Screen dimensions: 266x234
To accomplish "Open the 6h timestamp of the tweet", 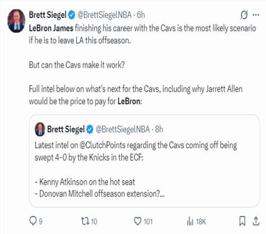I will pyautogui.click(x=141, y=15).
